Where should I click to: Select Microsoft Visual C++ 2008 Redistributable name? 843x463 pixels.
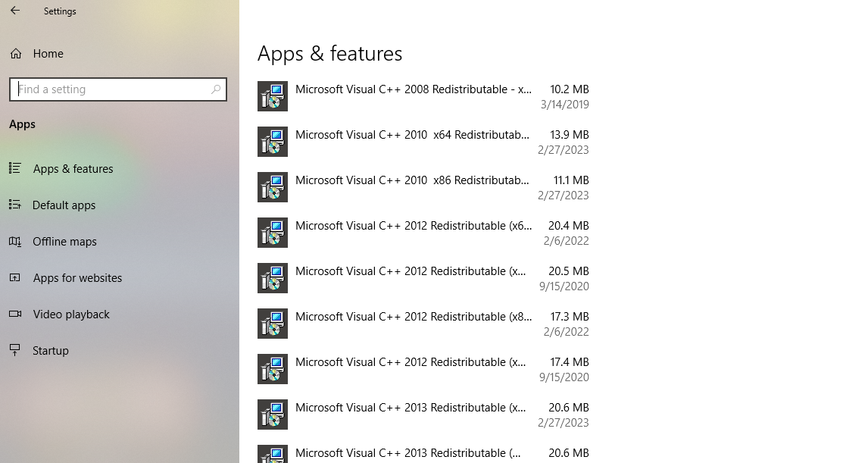(x=414, y=89)
